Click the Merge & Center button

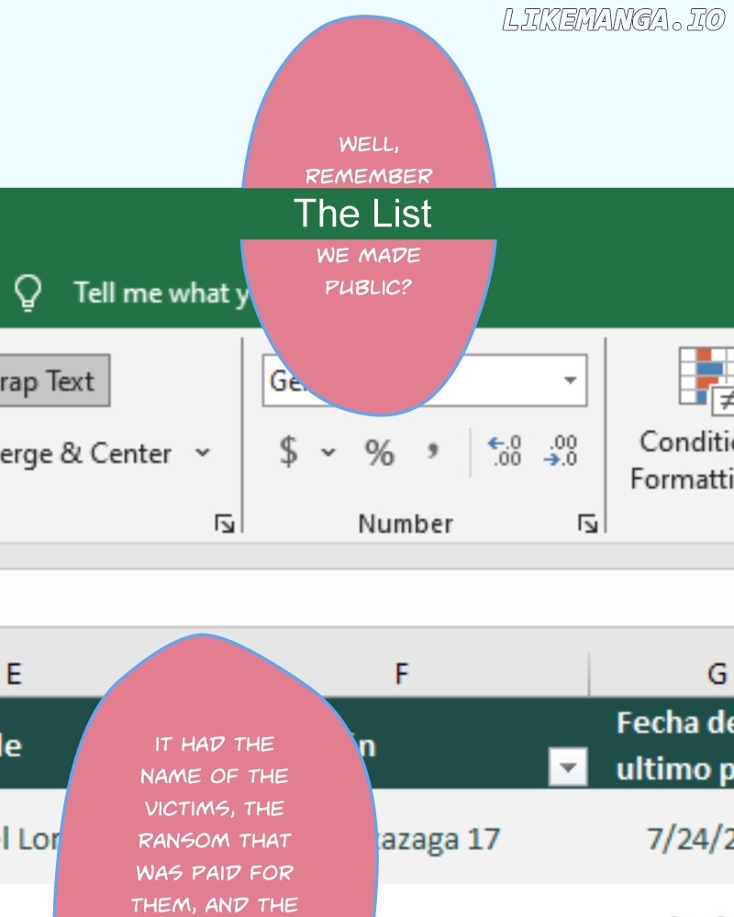86,454
